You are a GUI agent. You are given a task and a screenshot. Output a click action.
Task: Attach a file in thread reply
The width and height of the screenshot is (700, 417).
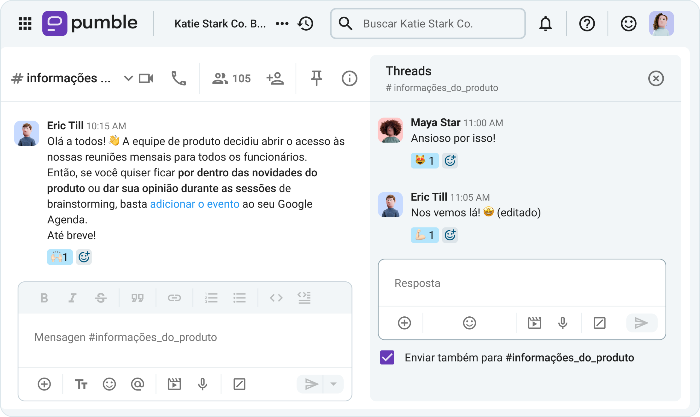click(x=404, y=323)
